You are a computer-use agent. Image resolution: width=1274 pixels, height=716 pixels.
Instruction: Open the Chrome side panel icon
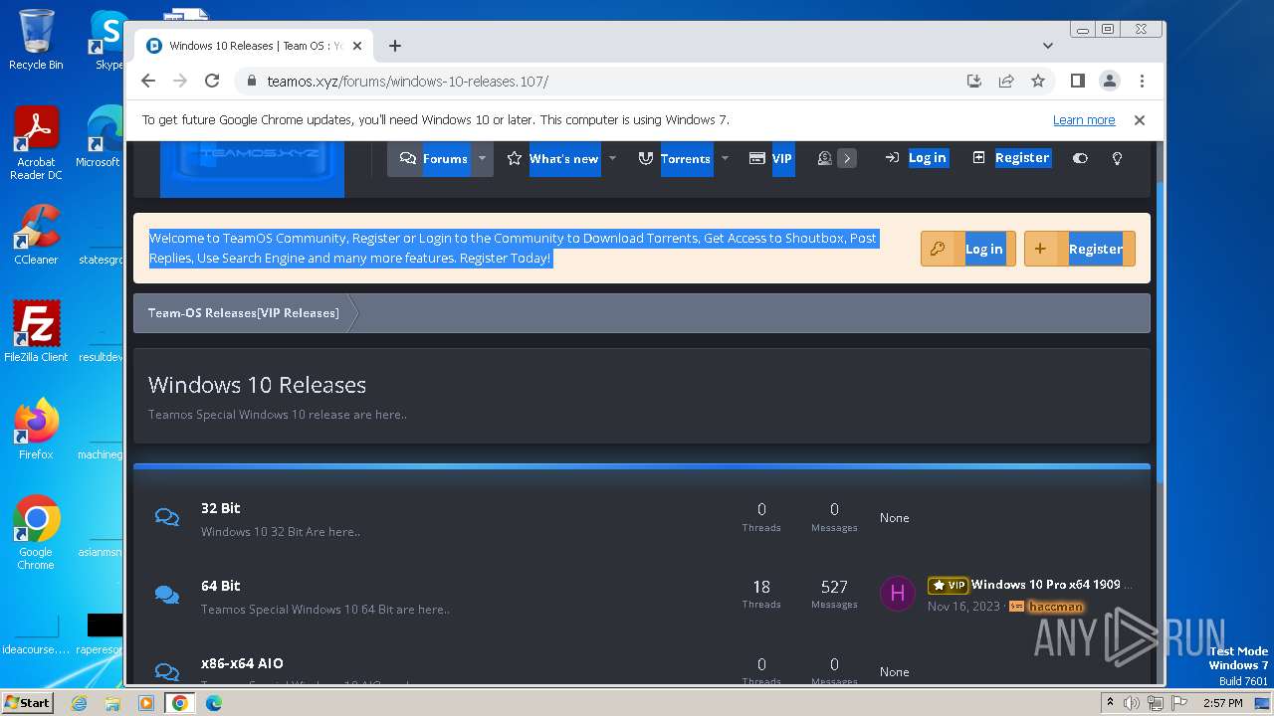pos(1077,81)
